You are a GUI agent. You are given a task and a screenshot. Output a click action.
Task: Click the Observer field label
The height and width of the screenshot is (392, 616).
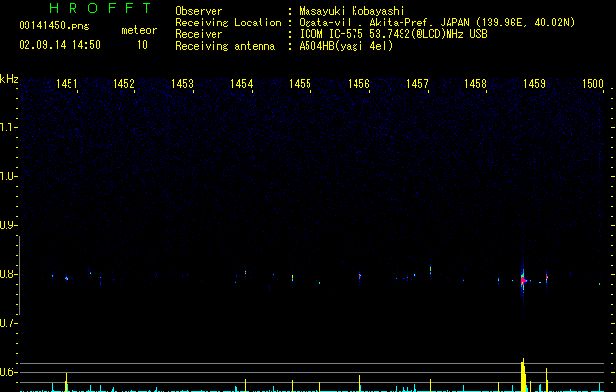(x=199, y=11)
